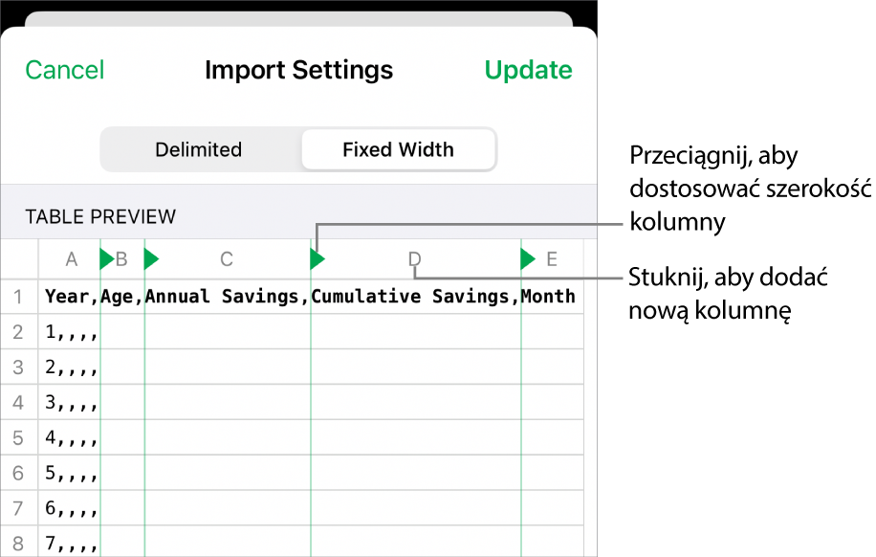Select the Fixed Width option
The width and height of the screenshot is (876, 557).
[x=398, y=150]
